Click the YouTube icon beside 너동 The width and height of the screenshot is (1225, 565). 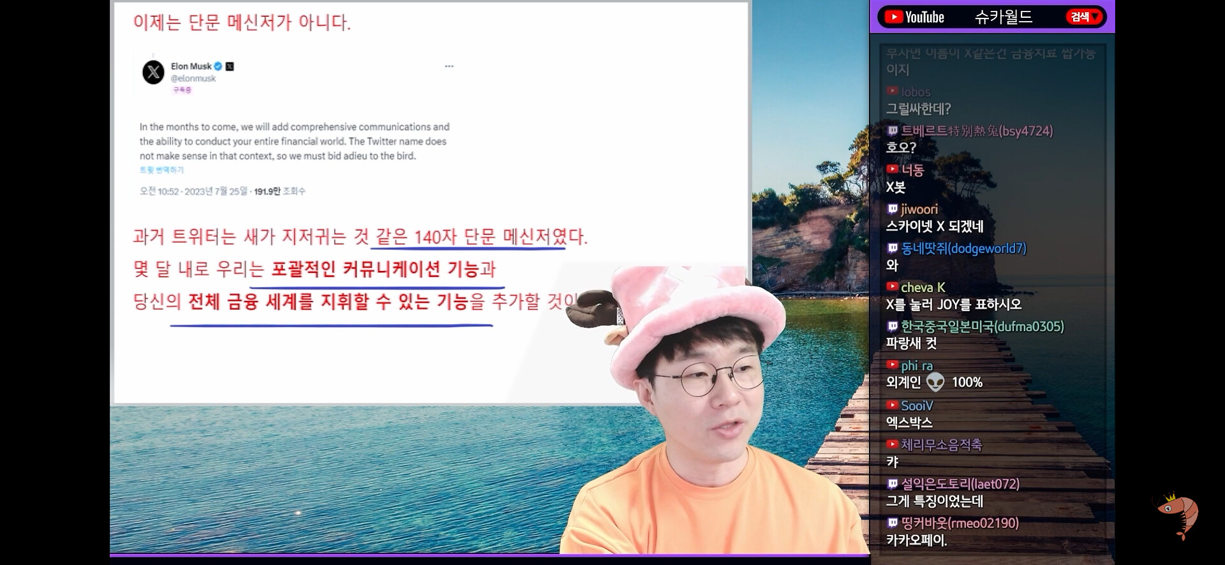tap(892, 170)
